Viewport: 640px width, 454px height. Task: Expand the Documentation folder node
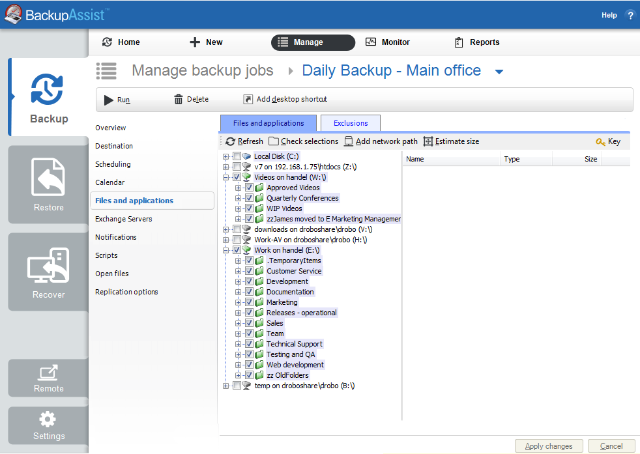[x=239, y=292]
